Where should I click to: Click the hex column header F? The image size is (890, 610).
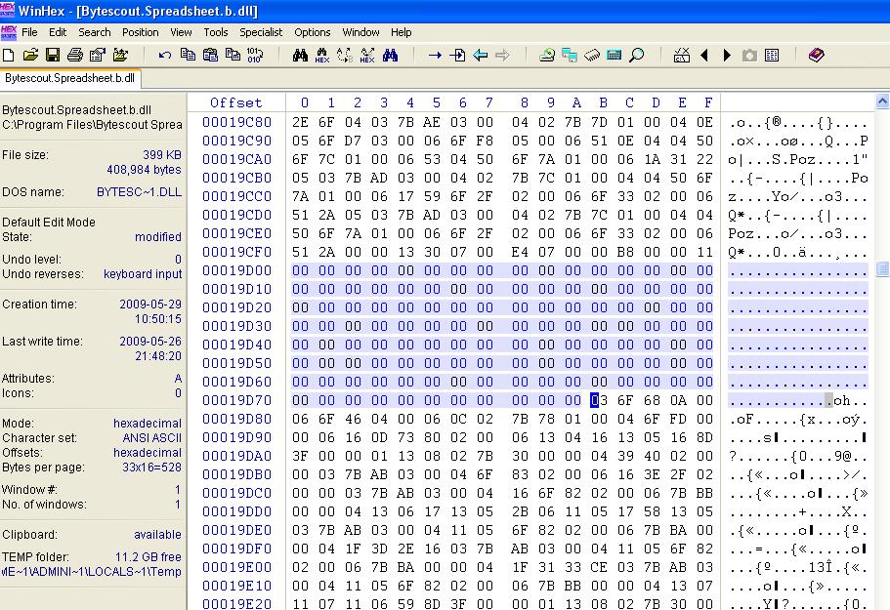point(708,102)
